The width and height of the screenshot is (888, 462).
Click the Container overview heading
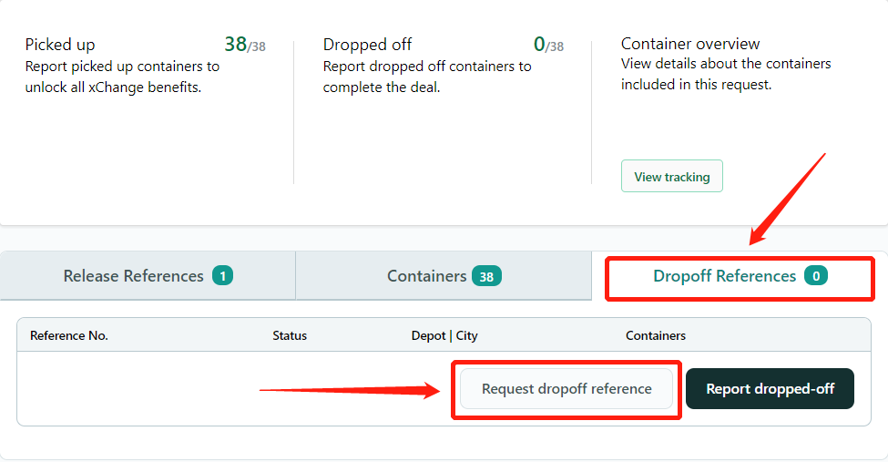click(x=690, y=44)
